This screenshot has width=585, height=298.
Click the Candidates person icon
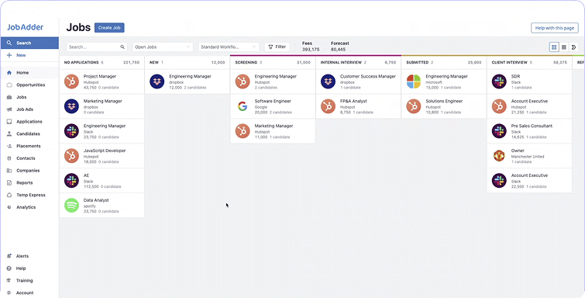pos(9,133)
